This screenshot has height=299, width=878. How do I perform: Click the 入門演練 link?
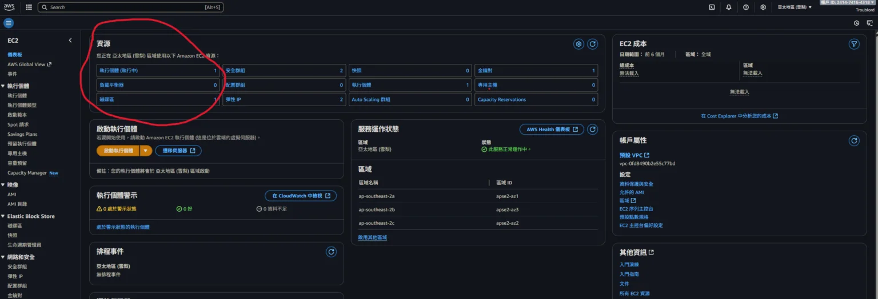[629, 265]
